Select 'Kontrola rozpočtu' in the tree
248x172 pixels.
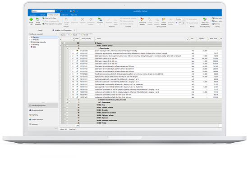(38, 42)
